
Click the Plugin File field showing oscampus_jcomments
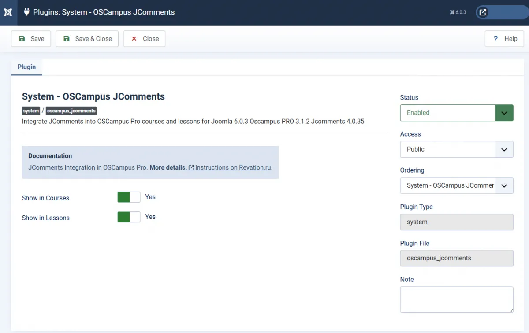tap(457, 258)
